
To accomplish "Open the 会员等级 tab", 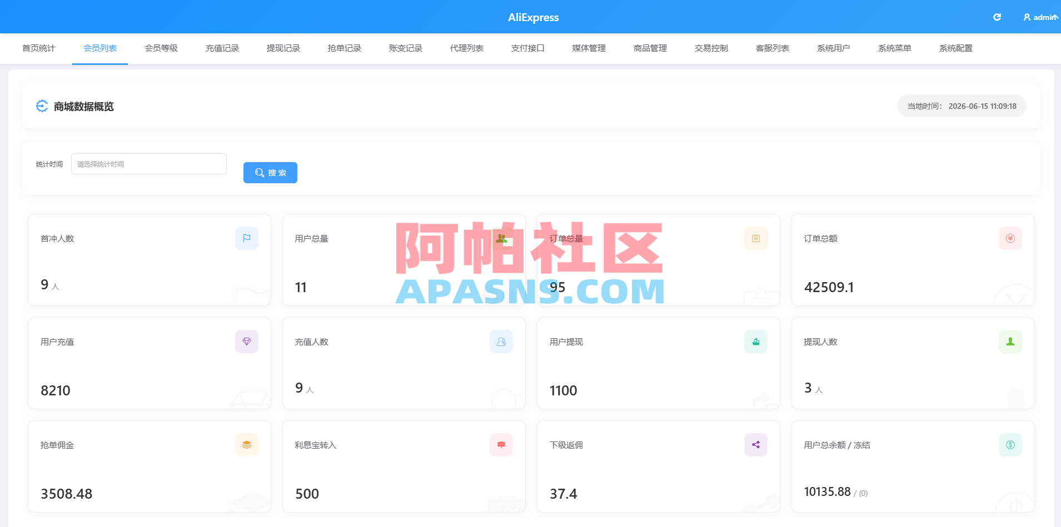I will click(161, 48).
